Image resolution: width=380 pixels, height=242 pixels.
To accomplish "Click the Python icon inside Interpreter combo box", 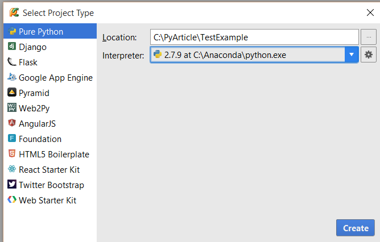I will pos(158,54).
